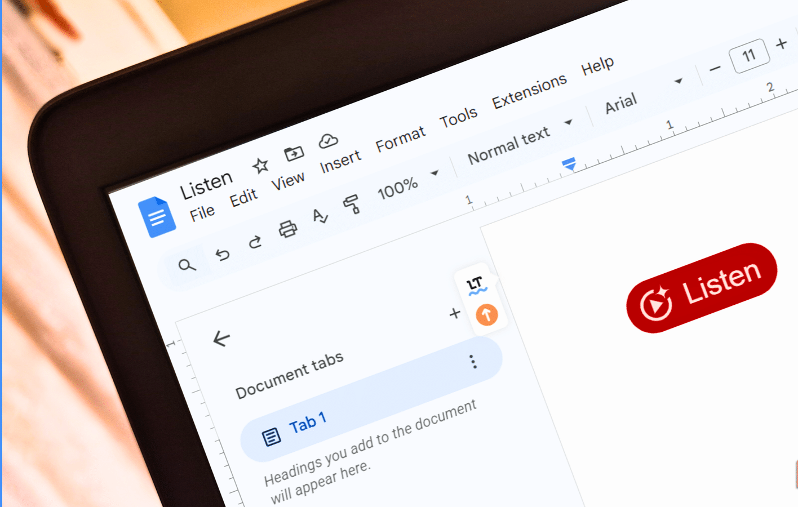
Task: Add a new document tab
Action: tap(455, 313)
